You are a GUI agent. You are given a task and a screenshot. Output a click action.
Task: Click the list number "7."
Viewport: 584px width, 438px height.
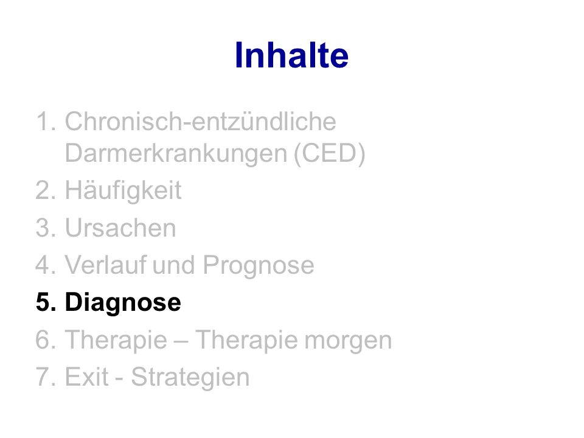[x=46, y=377]
